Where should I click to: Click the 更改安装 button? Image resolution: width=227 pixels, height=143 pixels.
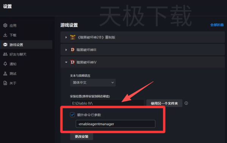81,137
